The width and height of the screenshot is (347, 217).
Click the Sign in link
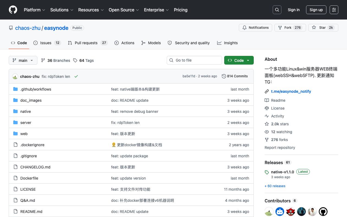(x=294, y=10)
